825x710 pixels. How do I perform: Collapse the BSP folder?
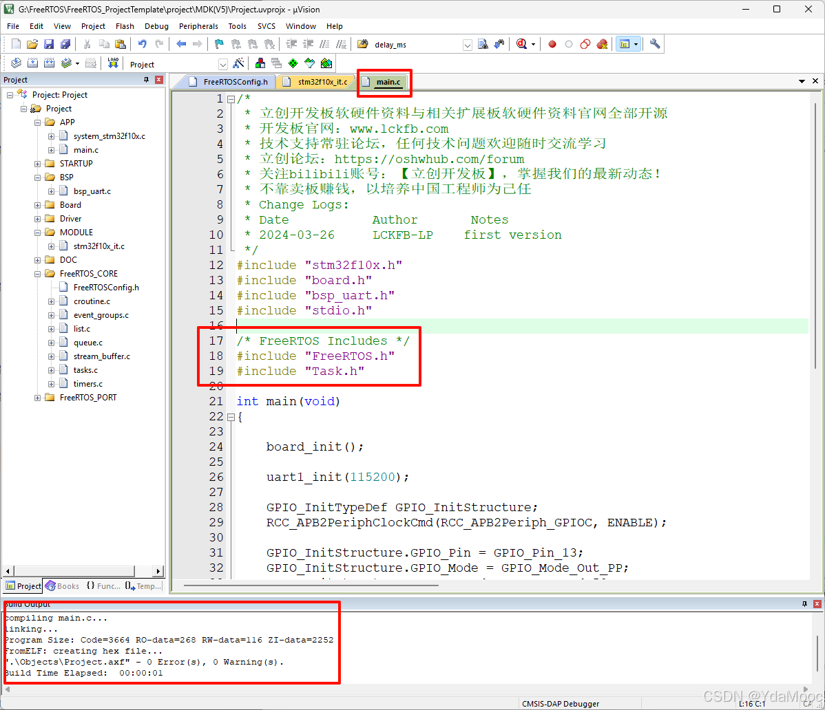37,177
